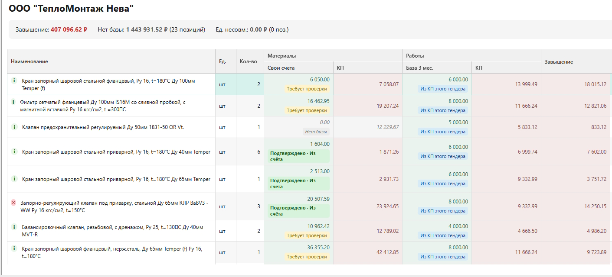Click the value 42 412.85
612x277 pixels.
[x=387, y=252]
